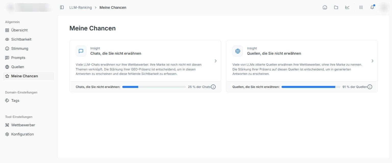Go to Übersicht in sidebar
The width and height of the screenshot is (392, 163).
(29, 30)
